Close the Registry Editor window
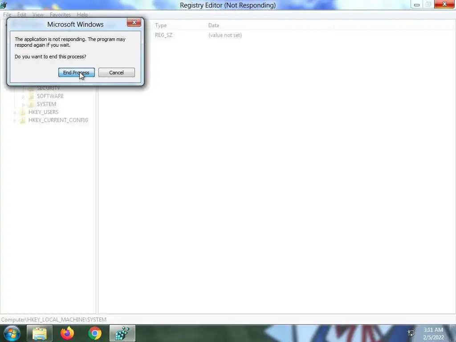 444,4
